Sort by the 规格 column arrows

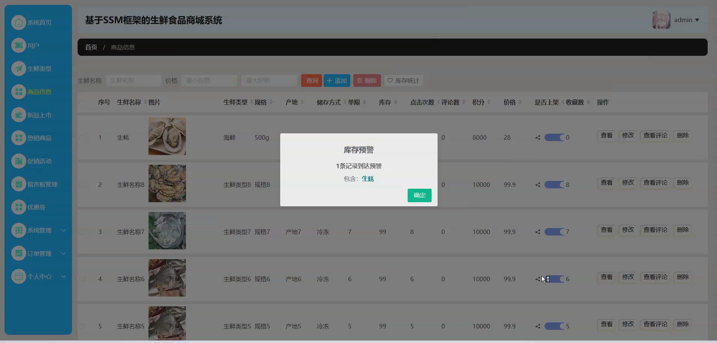pyautogui.click(x=271, y=102)
